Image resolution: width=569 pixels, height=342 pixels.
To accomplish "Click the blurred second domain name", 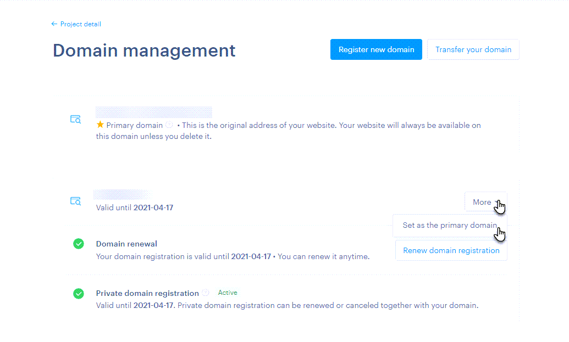I will pos(123,194).
